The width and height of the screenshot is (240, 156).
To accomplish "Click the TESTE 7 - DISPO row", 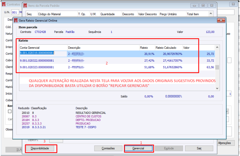I will [x=59, y=127].
